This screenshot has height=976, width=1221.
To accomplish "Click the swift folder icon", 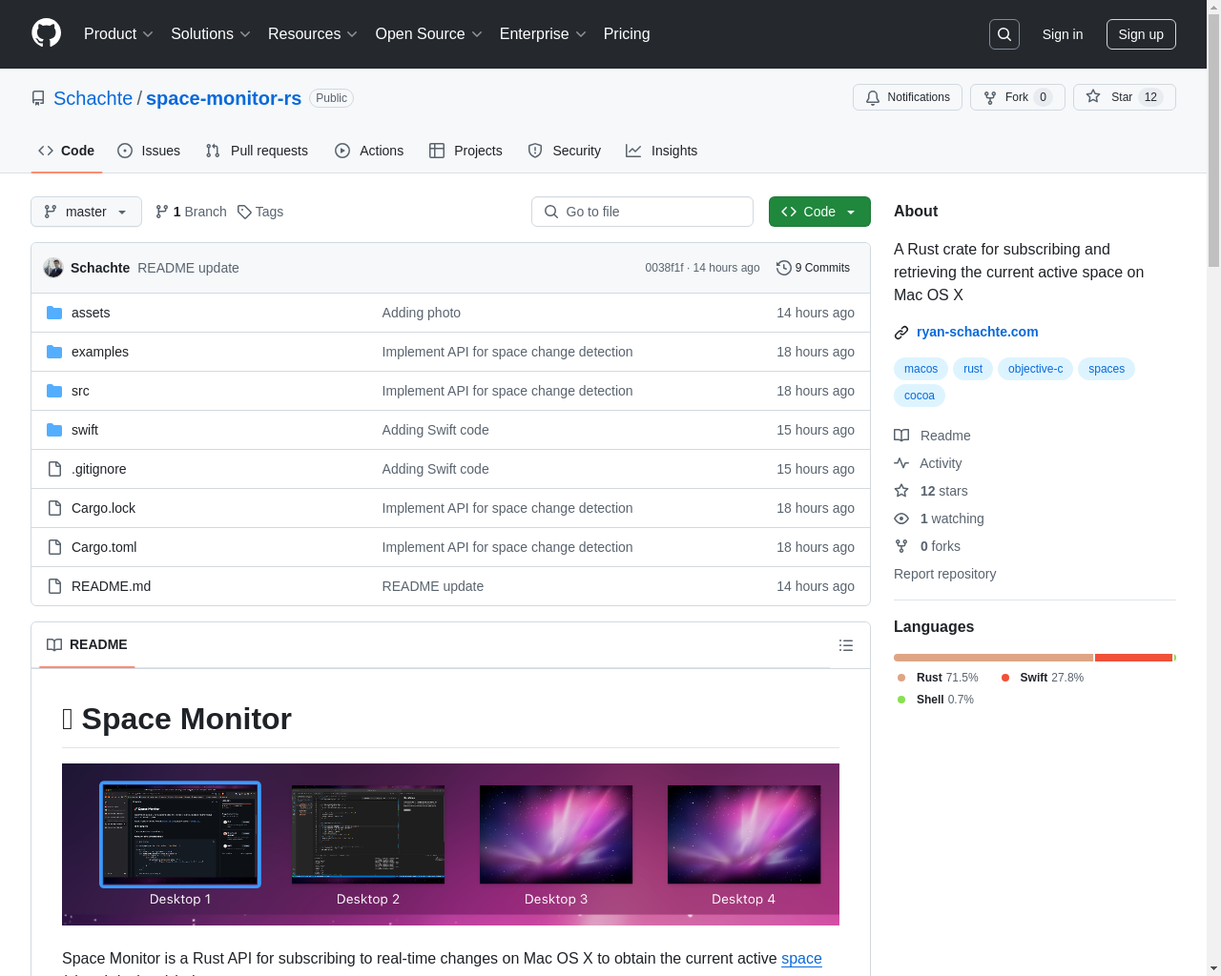I will [54, 430].
